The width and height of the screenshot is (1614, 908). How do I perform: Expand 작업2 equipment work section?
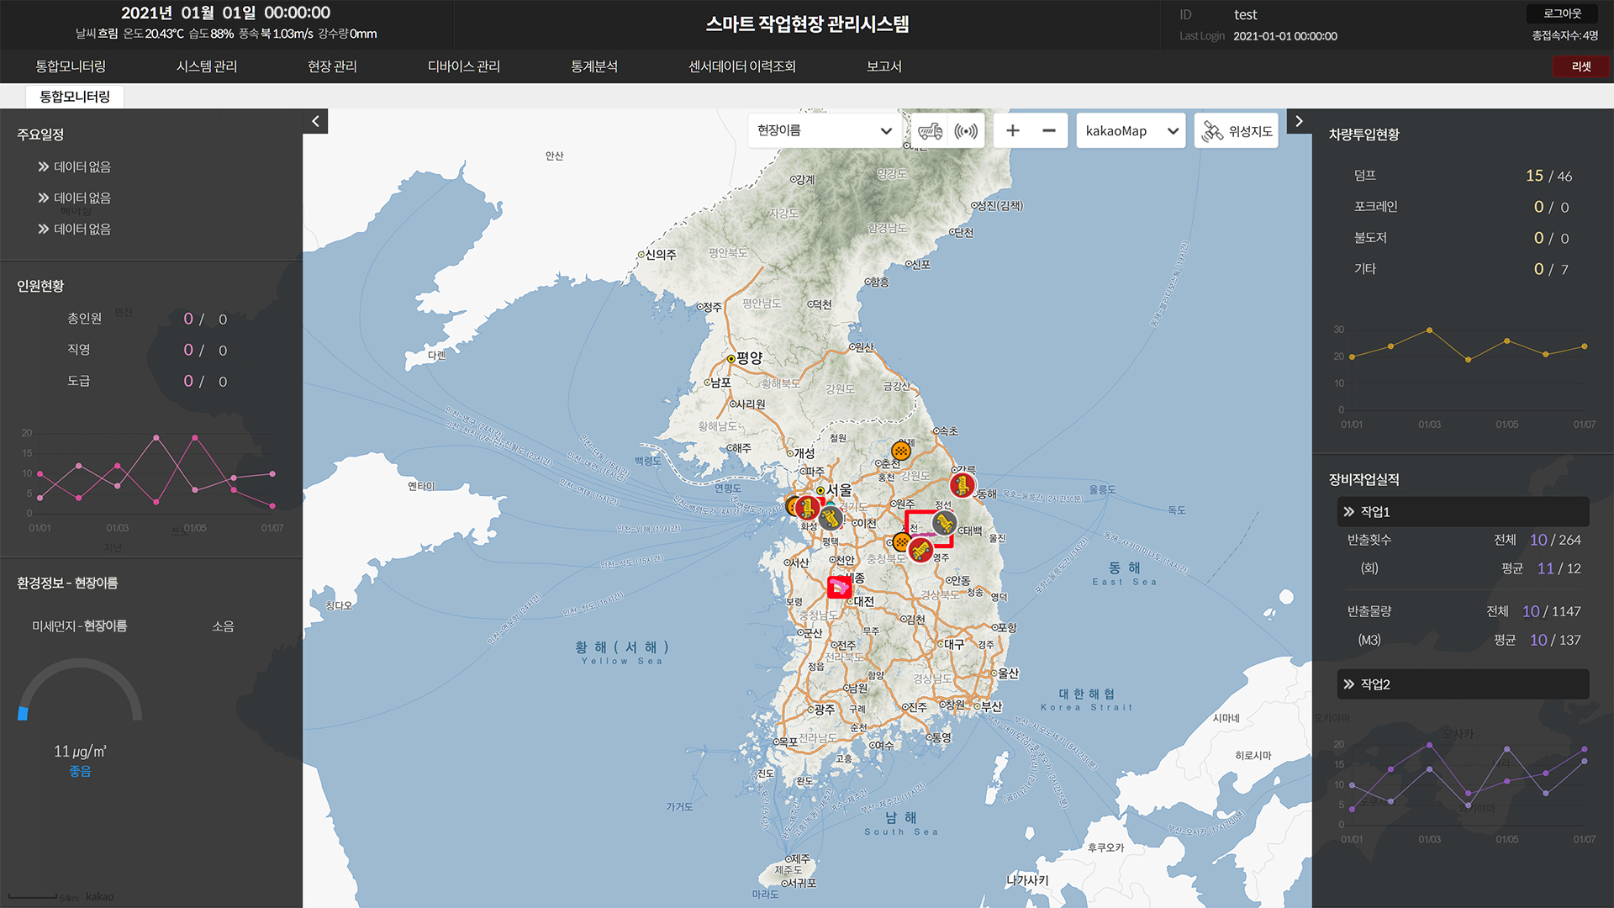pyautogui.click(x=1463, y=684)
